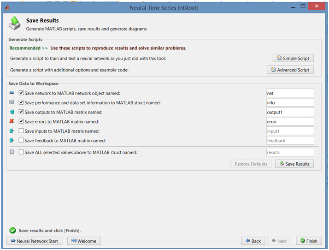Click the outputs arrow icon
The height and width of the screenshot is (250, 329).
[12, 112]
